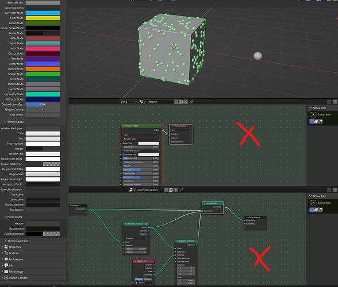This screenshot has width=338, height=287.
Task: Click the Noodle Curving value field
Action: pyautogui.click(x=43, y=110)
